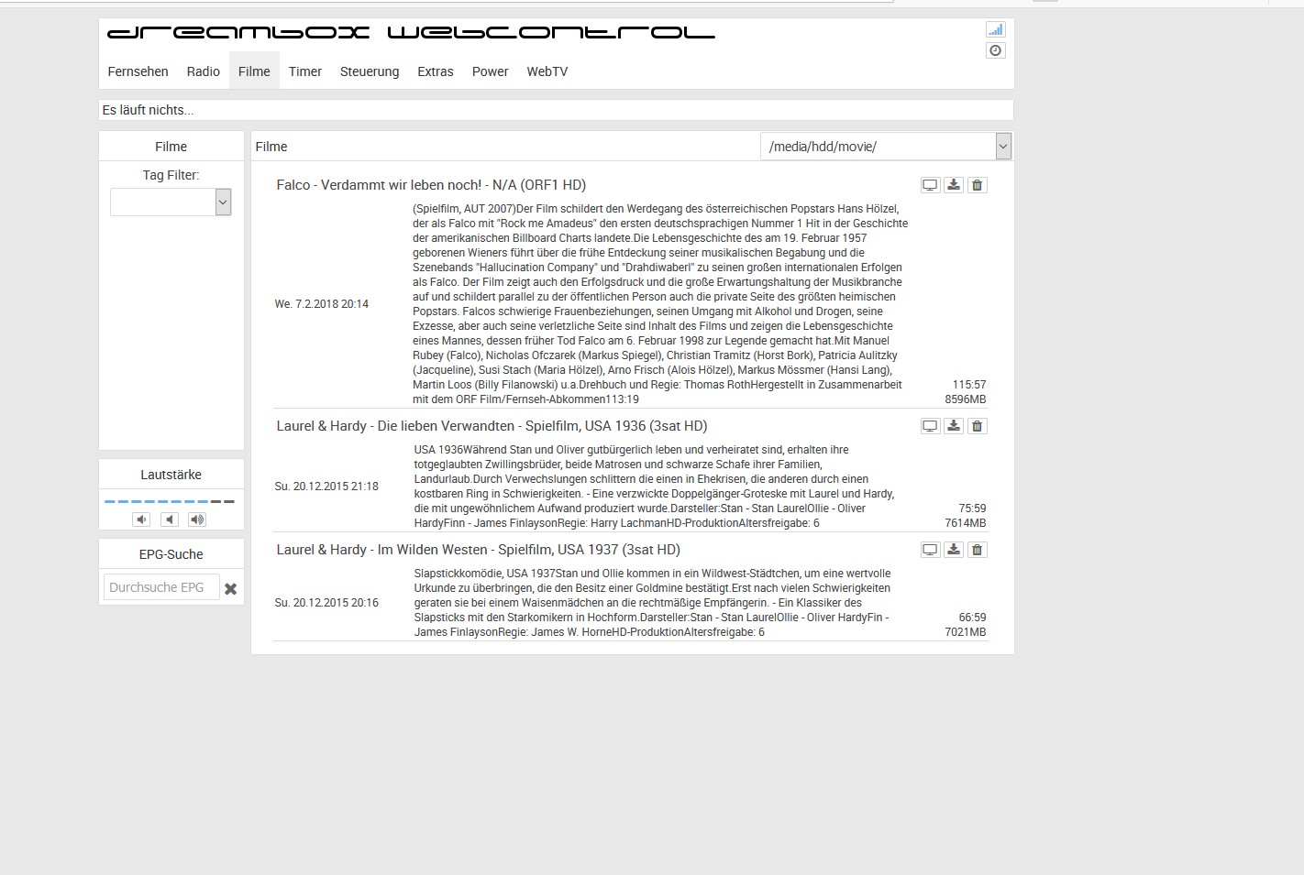Click the clock icon in the header

click(995, 51)
